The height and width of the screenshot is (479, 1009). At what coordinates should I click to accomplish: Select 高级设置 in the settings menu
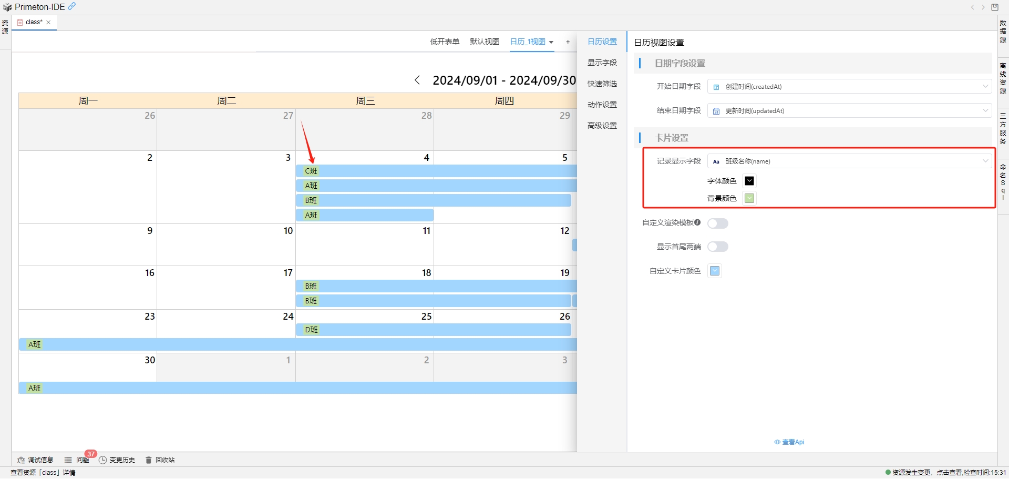pyautogui.click(x=602, y=126)
